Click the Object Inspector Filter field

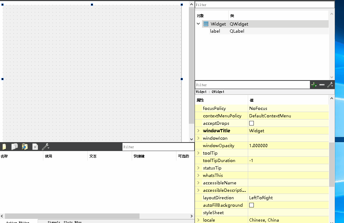tap(264, 5)
